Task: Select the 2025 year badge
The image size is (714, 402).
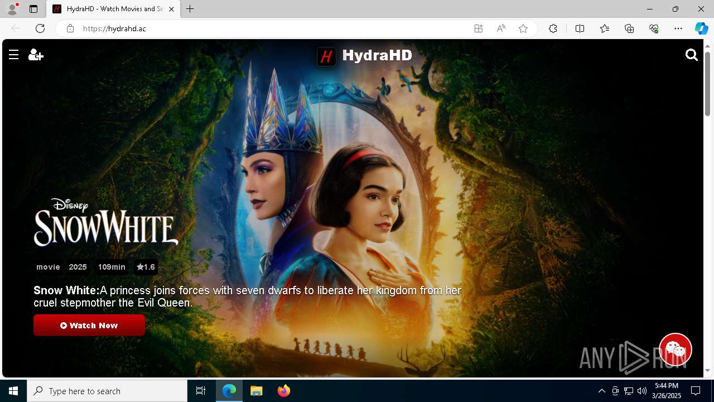Action: 78,267
